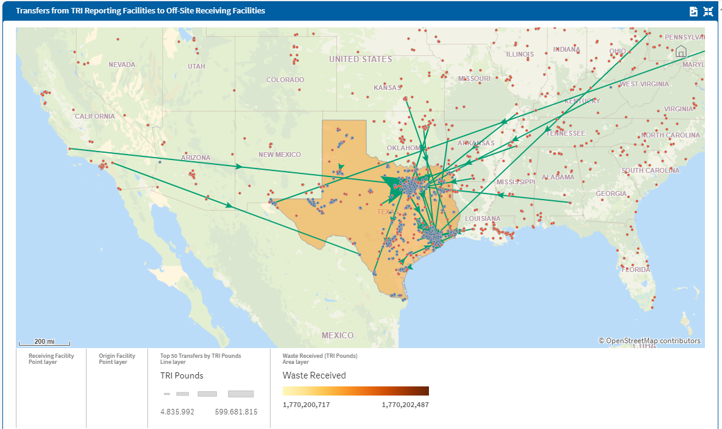This screenshot has height=429, width=722.
Task: Click the Waste Received color gradient bar
Action: click(355, 390)
